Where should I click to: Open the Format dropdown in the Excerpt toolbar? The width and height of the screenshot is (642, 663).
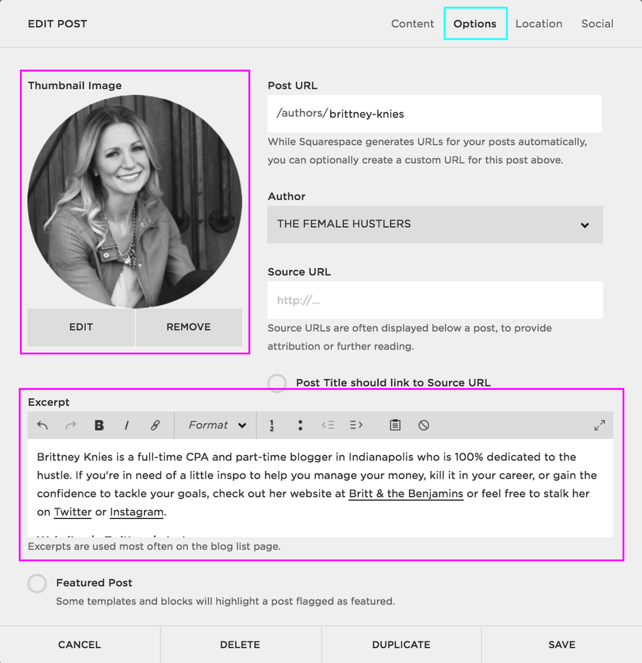[x=215, y=425]
